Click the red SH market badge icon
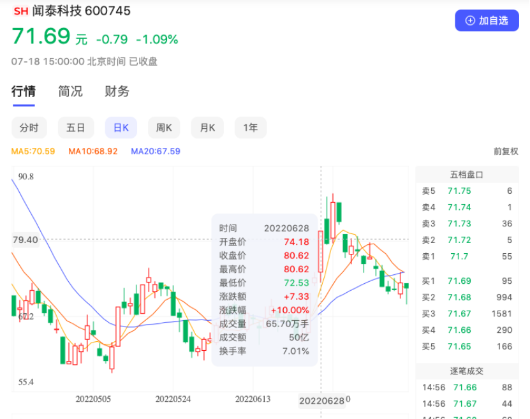 tap(20, 11)
